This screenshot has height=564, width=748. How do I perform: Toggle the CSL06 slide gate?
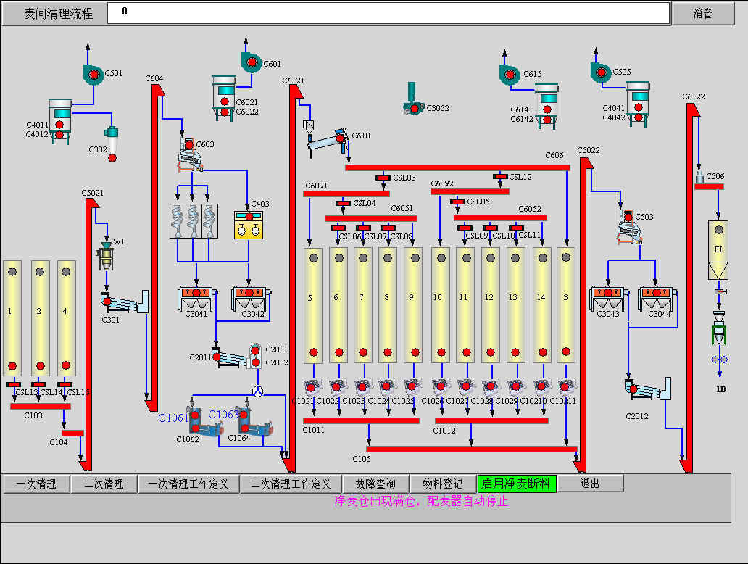(338, 228)
